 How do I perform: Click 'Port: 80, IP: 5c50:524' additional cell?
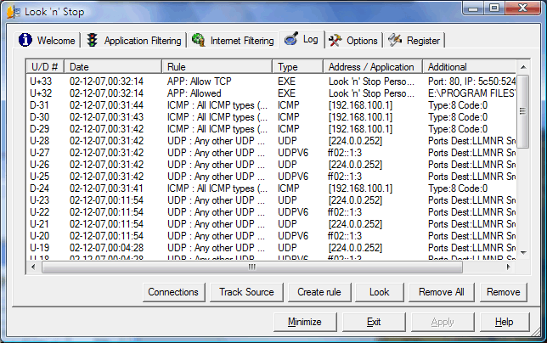(x=471, y=82)
